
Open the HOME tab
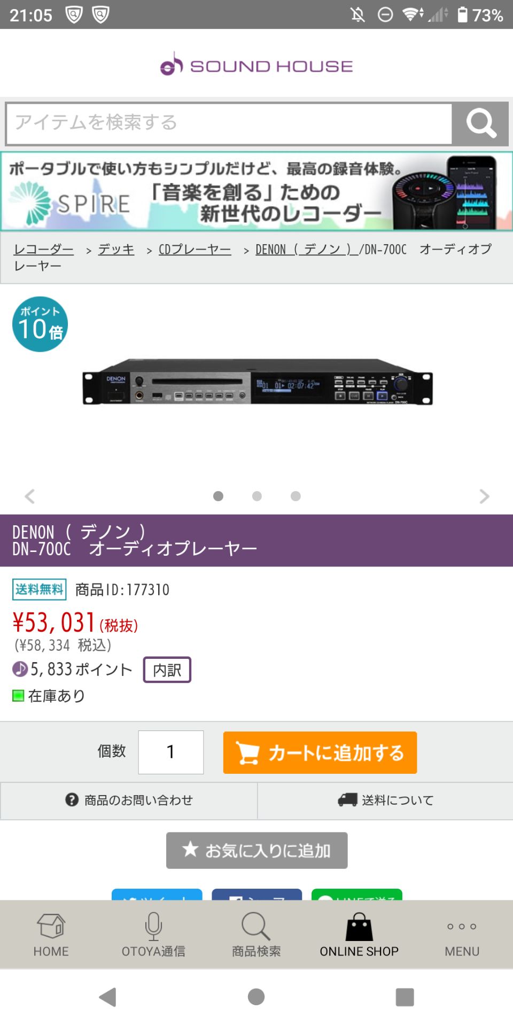51,935
